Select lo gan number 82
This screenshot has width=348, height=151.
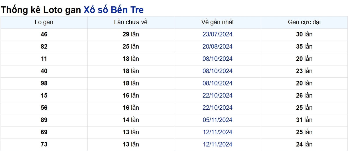pyautogui.click(x=44, y=46)
